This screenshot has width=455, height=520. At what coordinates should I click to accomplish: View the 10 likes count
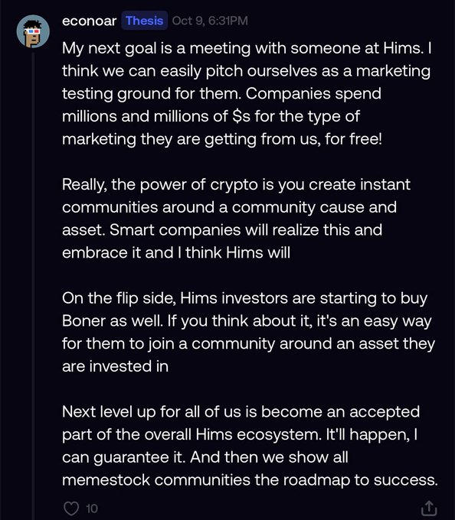(x=92, y=509)
